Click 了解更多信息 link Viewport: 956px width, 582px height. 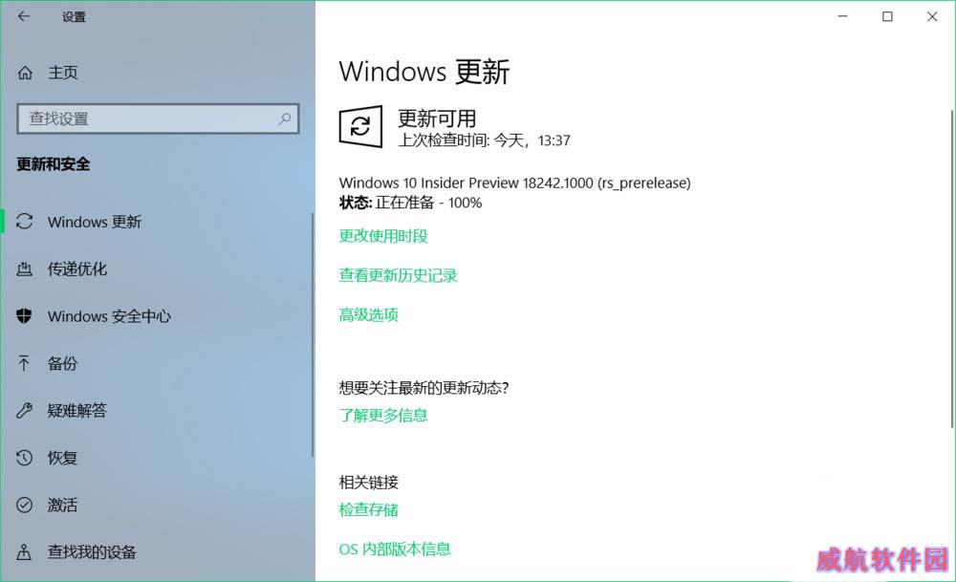[383, 416]
